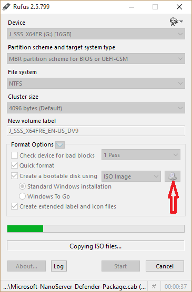Toggle Create a bootable disk using checkbox
Screen dimensions: 192x292
[14, 176]
